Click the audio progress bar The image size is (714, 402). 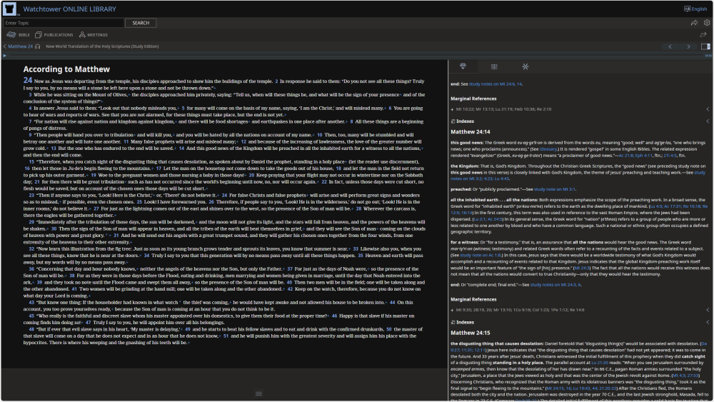[355, 56]
